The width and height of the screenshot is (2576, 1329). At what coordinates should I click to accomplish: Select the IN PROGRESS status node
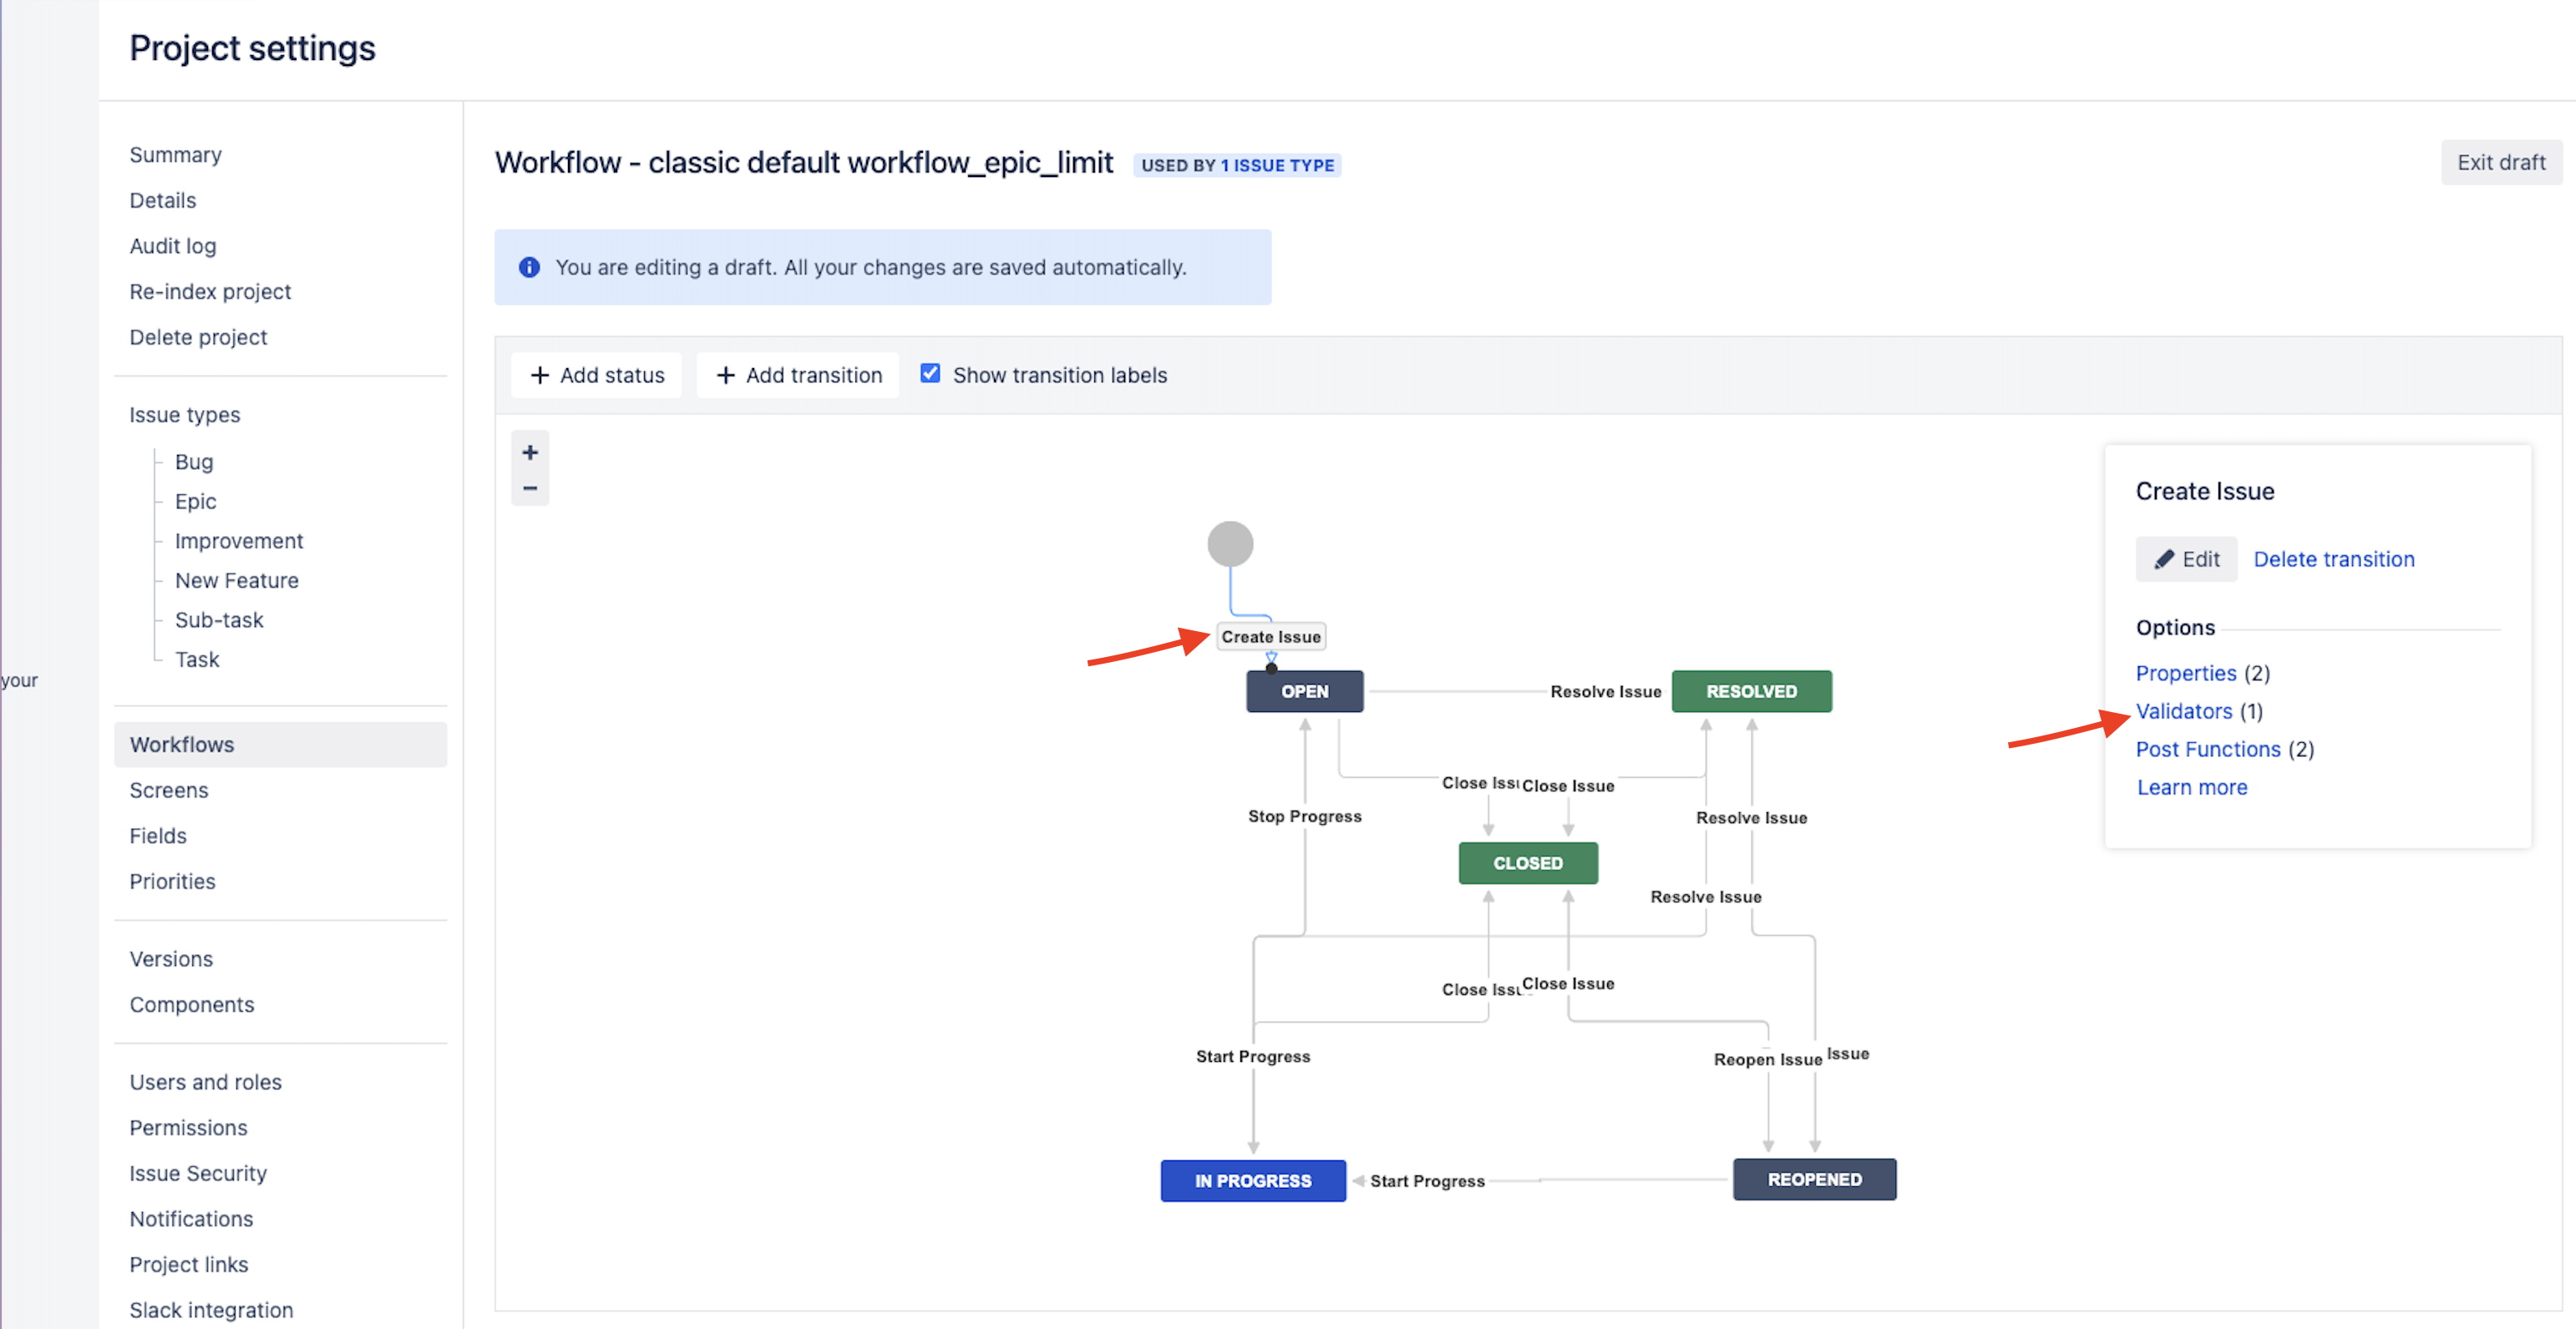tap(1252, 1181)
